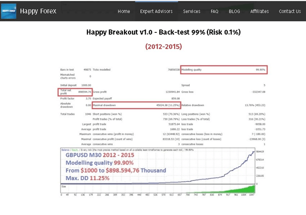Go to Contact Us
The width and height of the screenshot is (306, 215).
click(290, 11)
